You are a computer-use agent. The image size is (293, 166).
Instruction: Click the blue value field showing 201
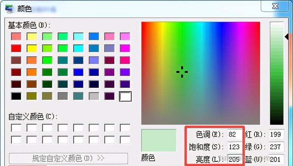click(x=276, y=159)
